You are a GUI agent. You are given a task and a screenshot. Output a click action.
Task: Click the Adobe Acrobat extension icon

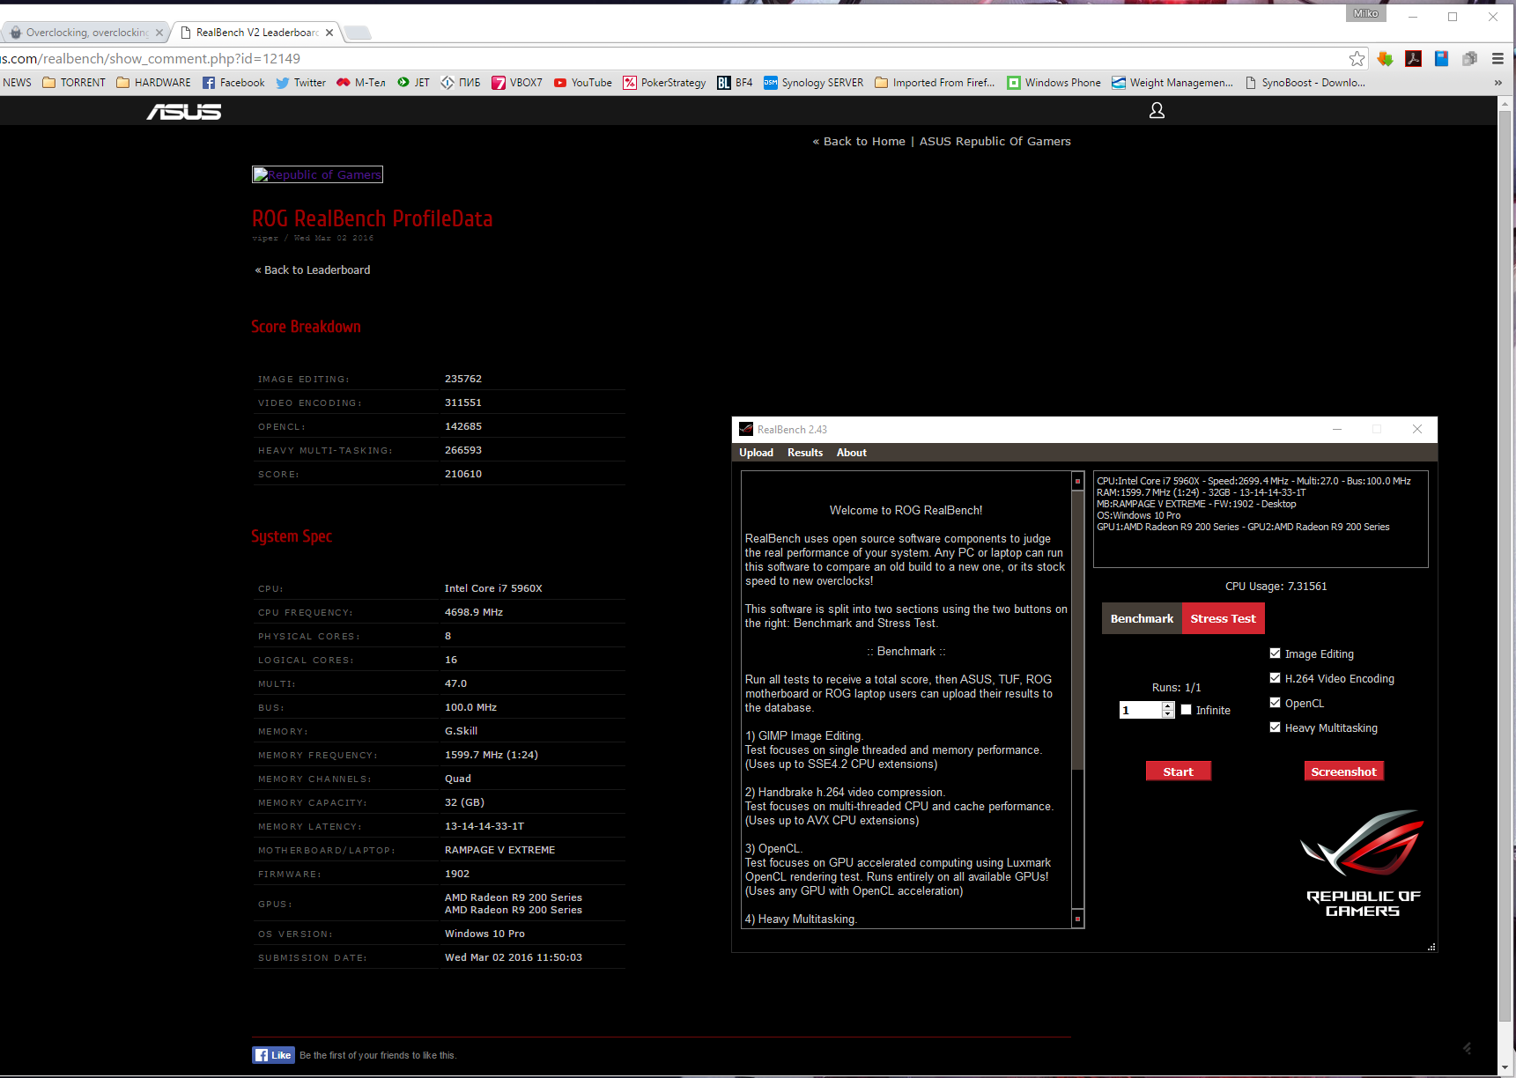pos(1414,59)
